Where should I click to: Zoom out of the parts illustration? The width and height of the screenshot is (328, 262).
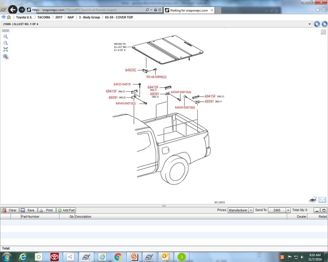[x=6, y=43]
